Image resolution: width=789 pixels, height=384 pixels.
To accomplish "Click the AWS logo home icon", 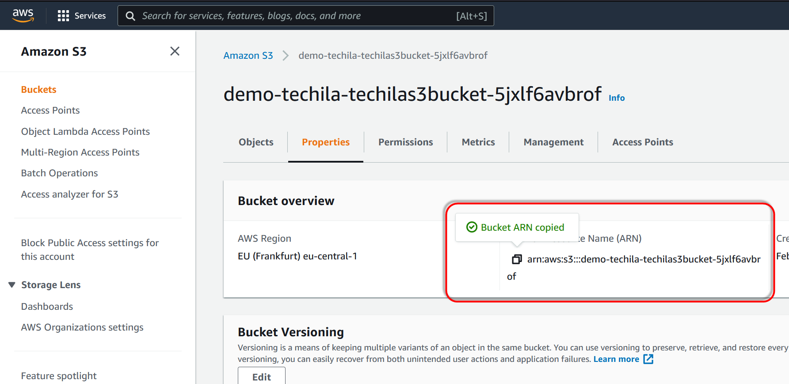I will coord(23,15).
